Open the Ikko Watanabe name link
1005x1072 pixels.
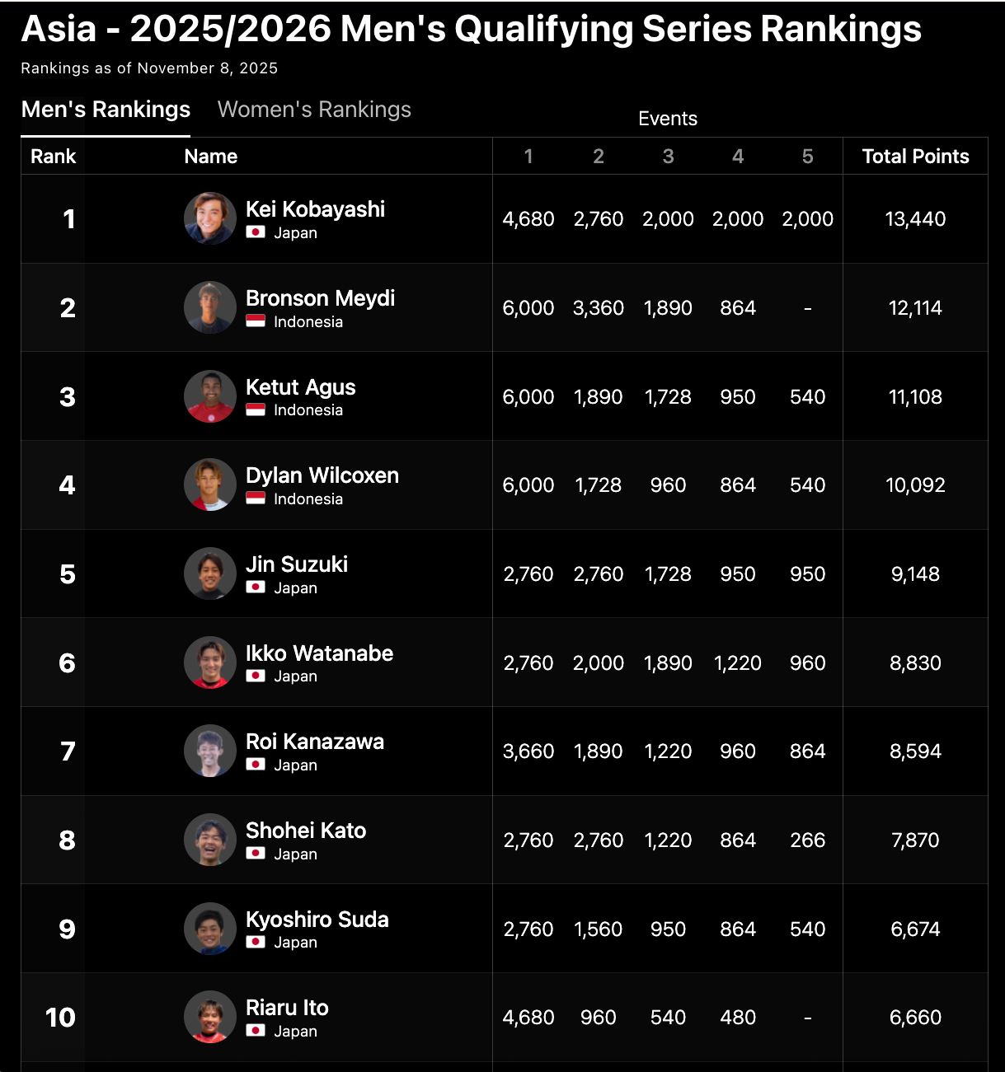tap(319, 653)
